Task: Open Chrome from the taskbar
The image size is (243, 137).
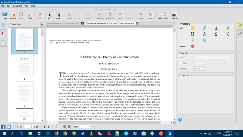Action: click(x=65, y=133)
